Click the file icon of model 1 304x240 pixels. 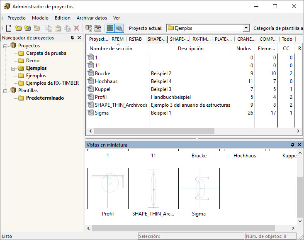pos(90,57)
